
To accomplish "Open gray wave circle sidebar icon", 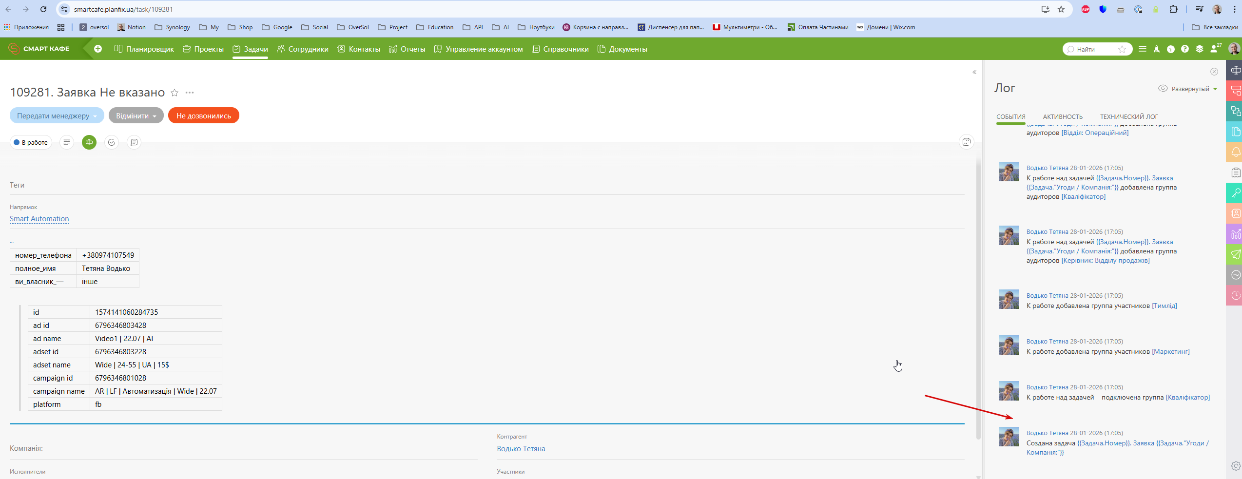I will 1234,275.
